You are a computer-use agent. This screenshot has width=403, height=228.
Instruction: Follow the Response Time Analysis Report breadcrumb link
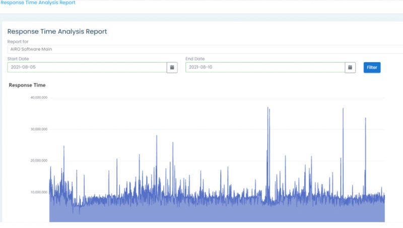click(x=38, y=3)
